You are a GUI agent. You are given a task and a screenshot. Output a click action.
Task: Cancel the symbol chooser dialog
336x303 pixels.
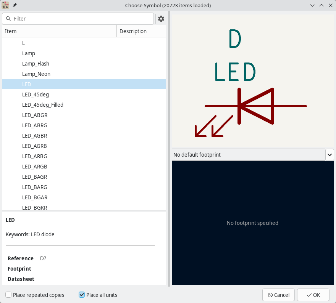(x=278, y=295)
